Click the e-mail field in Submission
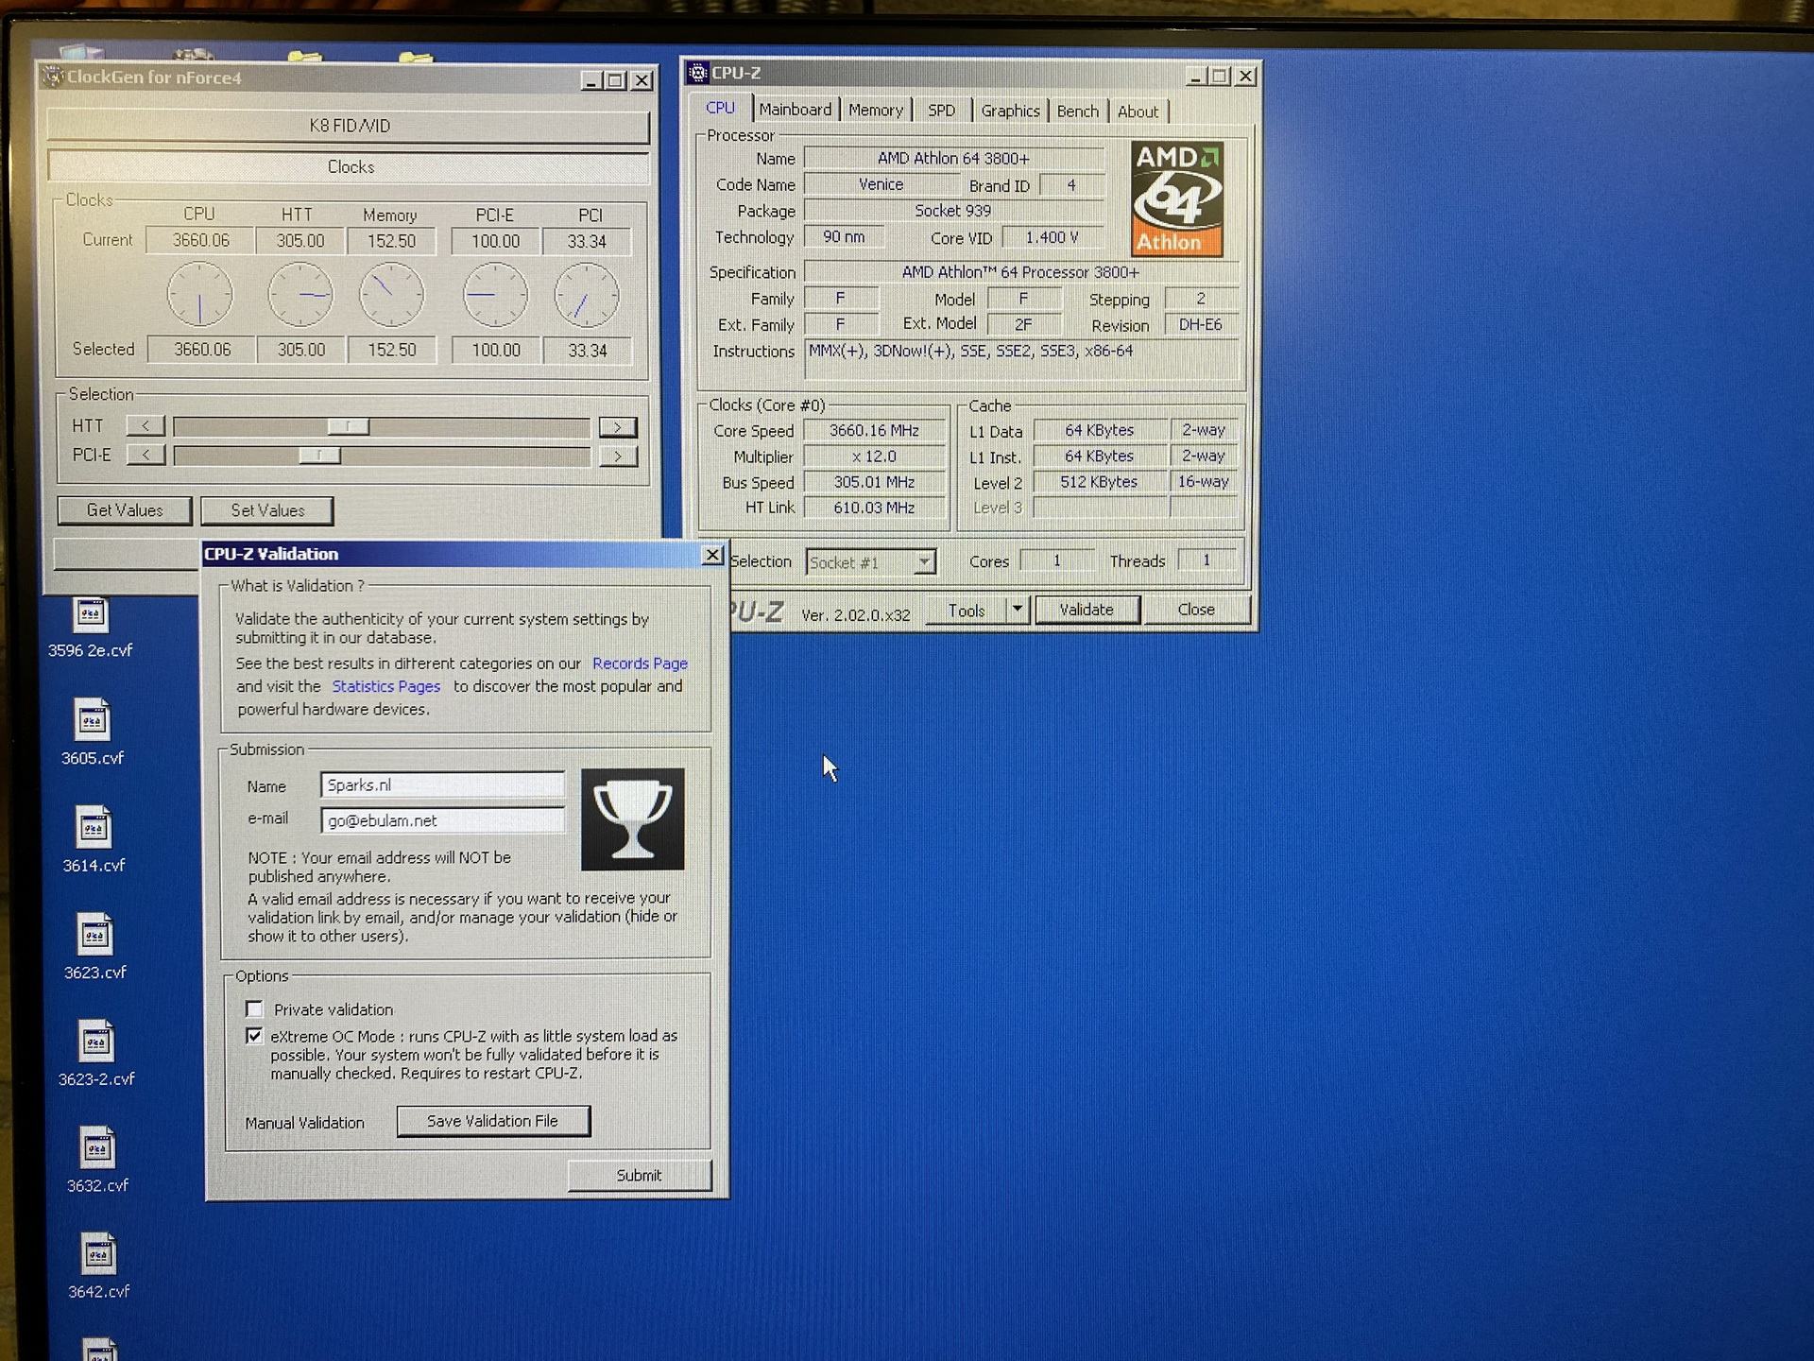Screen dimensions: 1814x1361 point(442,820)
